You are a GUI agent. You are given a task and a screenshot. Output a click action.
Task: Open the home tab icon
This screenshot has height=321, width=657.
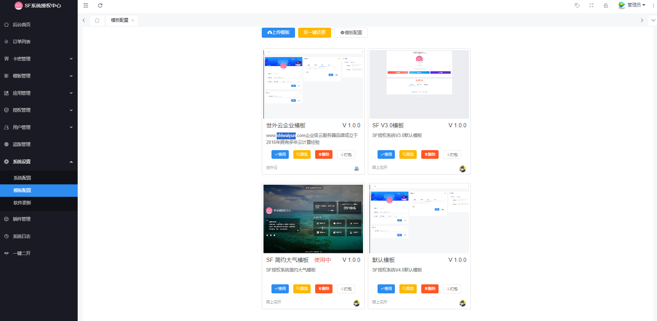[97, 20]
